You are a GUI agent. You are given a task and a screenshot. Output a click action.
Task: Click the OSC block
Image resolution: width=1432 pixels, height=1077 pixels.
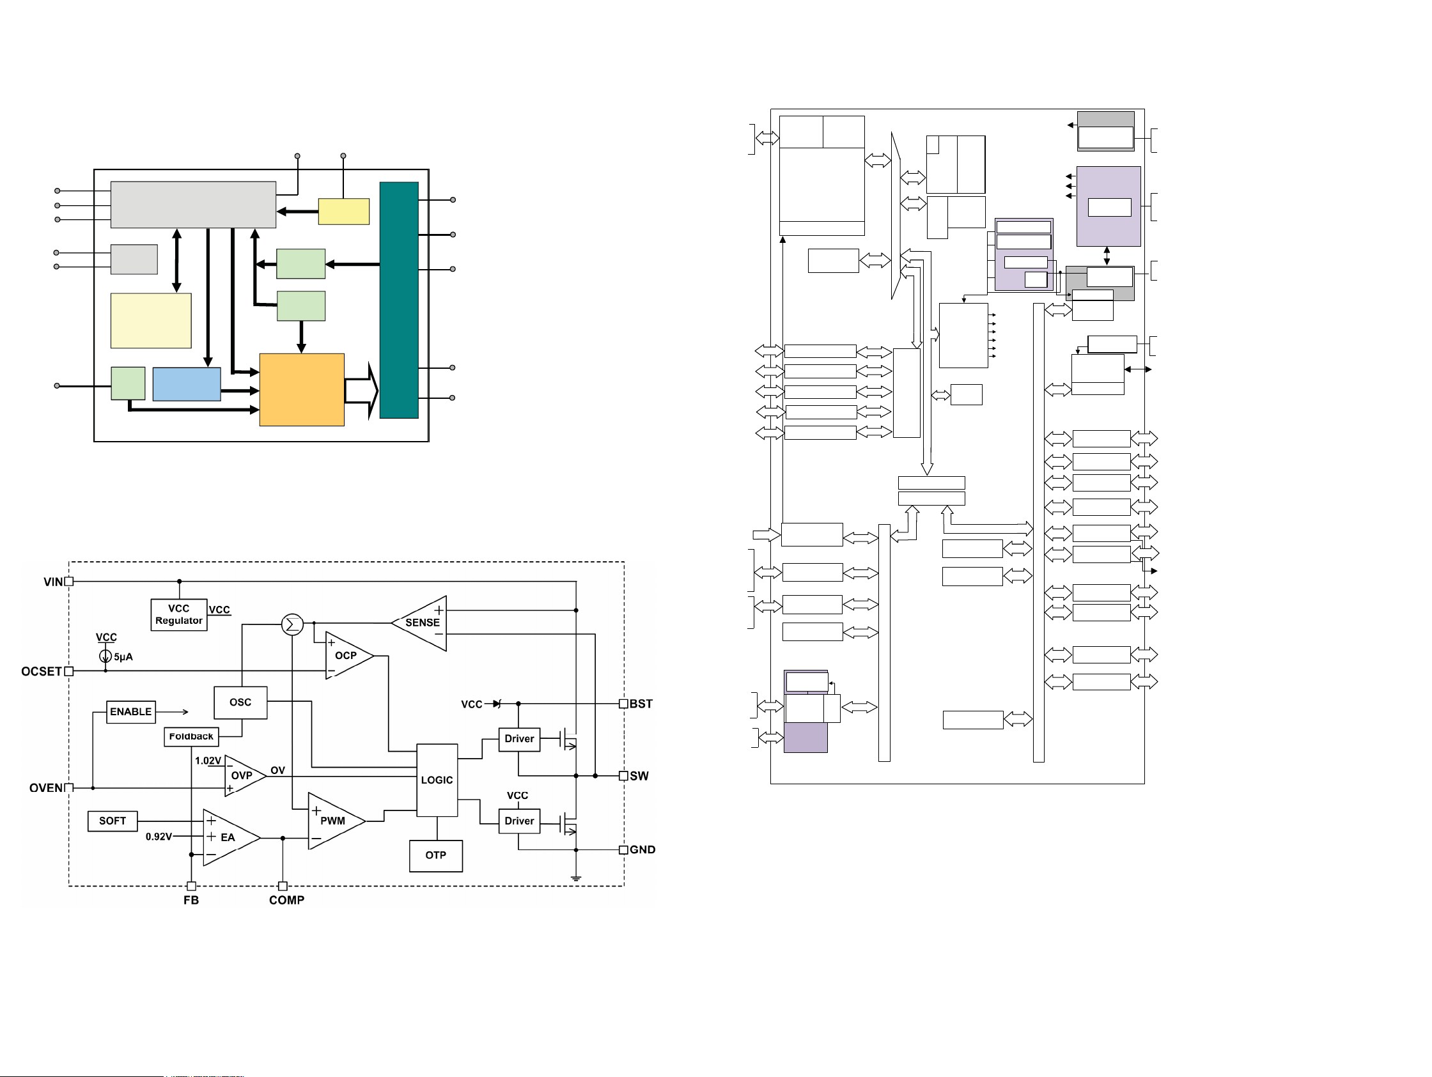pos(240,702)
